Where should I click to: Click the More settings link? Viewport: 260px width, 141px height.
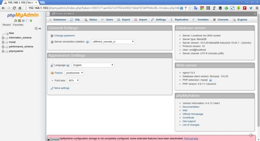click(x=62, y=88)
